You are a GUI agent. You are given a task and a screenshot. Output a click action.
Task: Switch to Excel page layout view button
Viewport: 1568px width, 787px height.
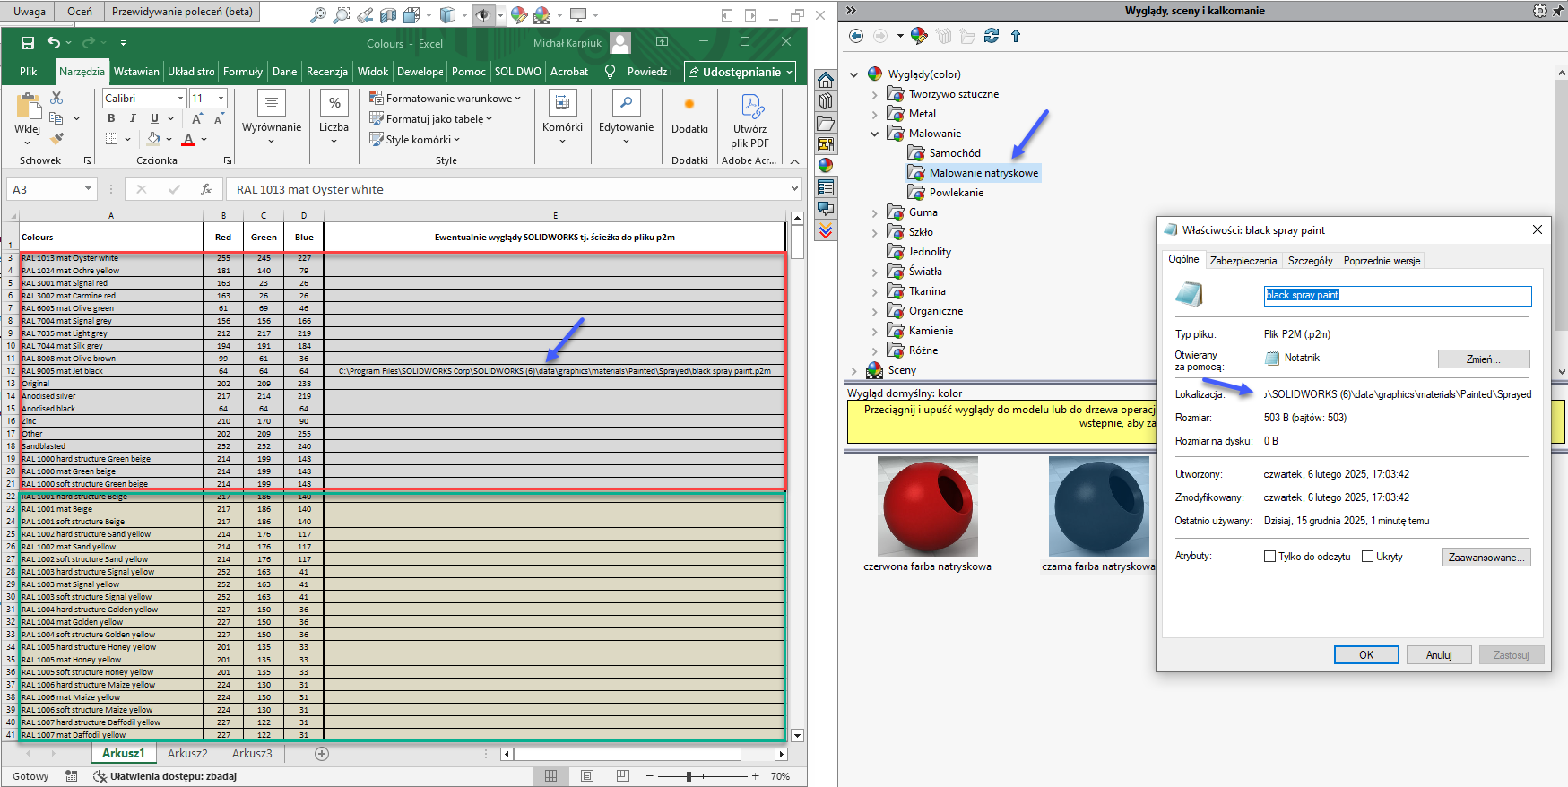coord(587,776)
